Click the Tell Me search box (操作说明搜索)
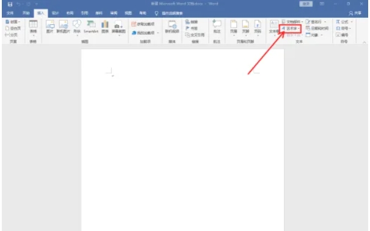Screen dimensions: 370x231 tap(169, 13)
